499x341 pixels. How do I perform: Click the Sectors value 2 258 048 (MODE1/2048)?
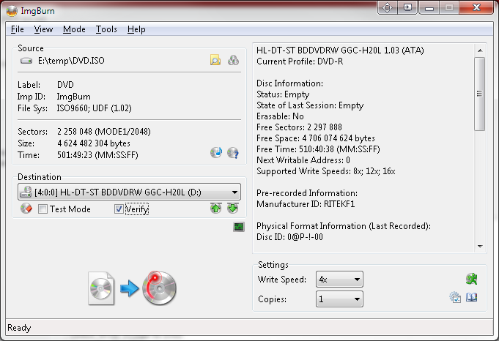coord(104,132)
